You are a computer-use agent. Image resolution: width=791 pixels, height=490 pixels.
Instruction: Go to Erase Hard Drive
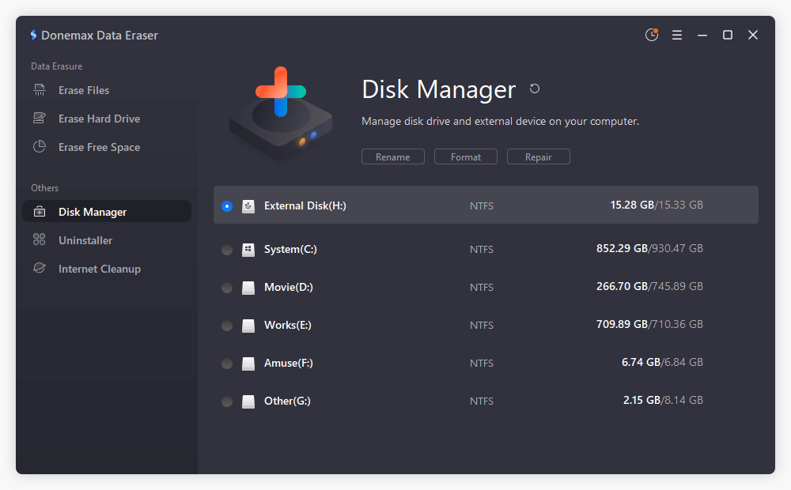[107, 119]
